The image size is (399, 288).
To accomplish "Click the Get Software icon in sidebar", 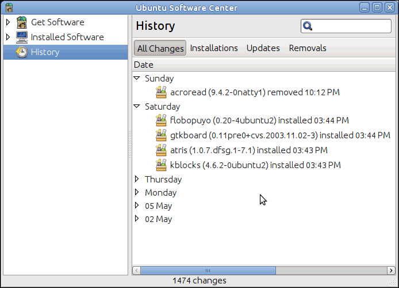I will 22,22.
